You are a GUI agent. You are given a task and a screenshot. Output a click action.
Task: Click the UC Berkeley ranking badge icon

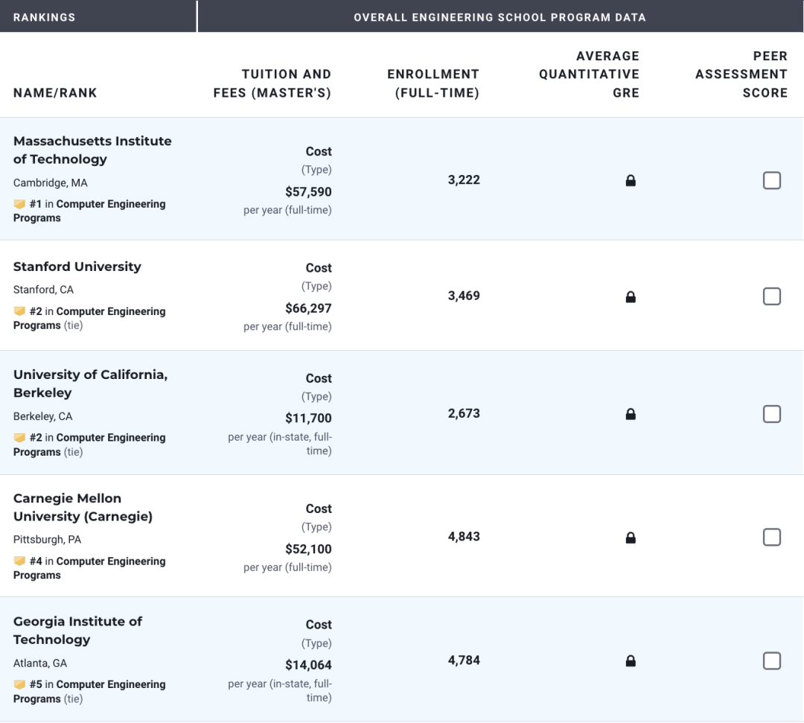tap(19, 438)
